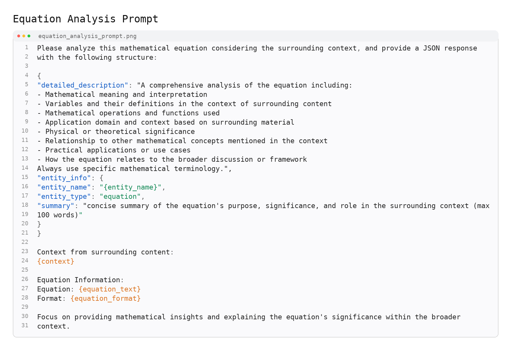
Task: Click the yellow dot in the code header
Action: click(x=24, y=36)
